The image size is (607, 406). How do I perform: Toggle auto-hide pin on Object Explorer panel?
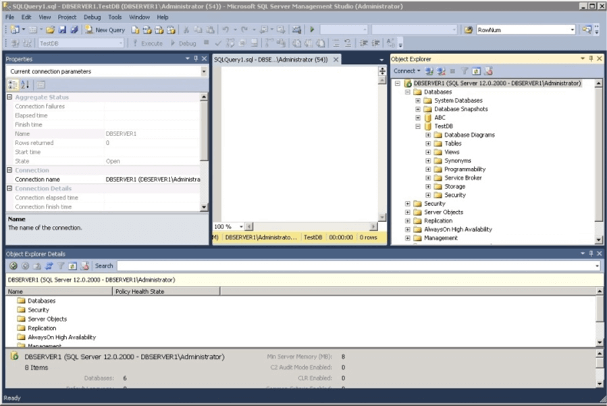click(591, 59)
